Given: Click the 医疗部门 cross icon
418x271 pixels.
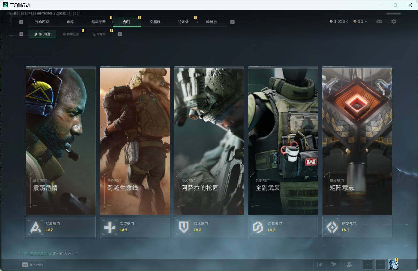Looking at the screenshot, I should pyautogui.click(x=110, y=227).
